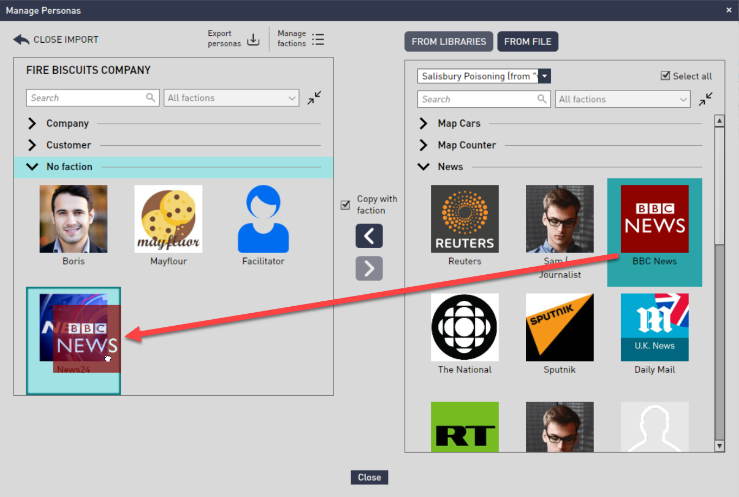
Task: Open the left All factions dropdown
Action: coord(231,98)
